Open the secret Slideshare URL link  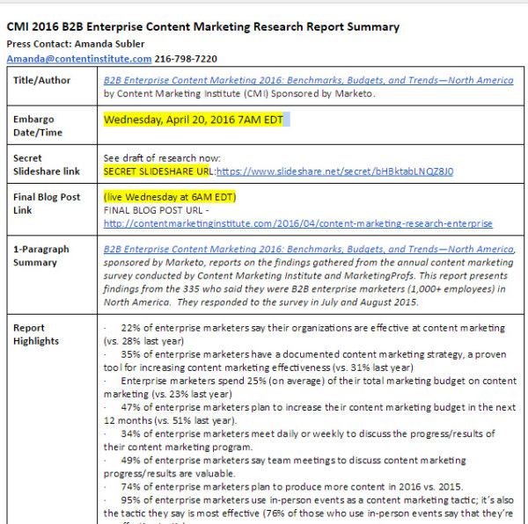[335, 171]
